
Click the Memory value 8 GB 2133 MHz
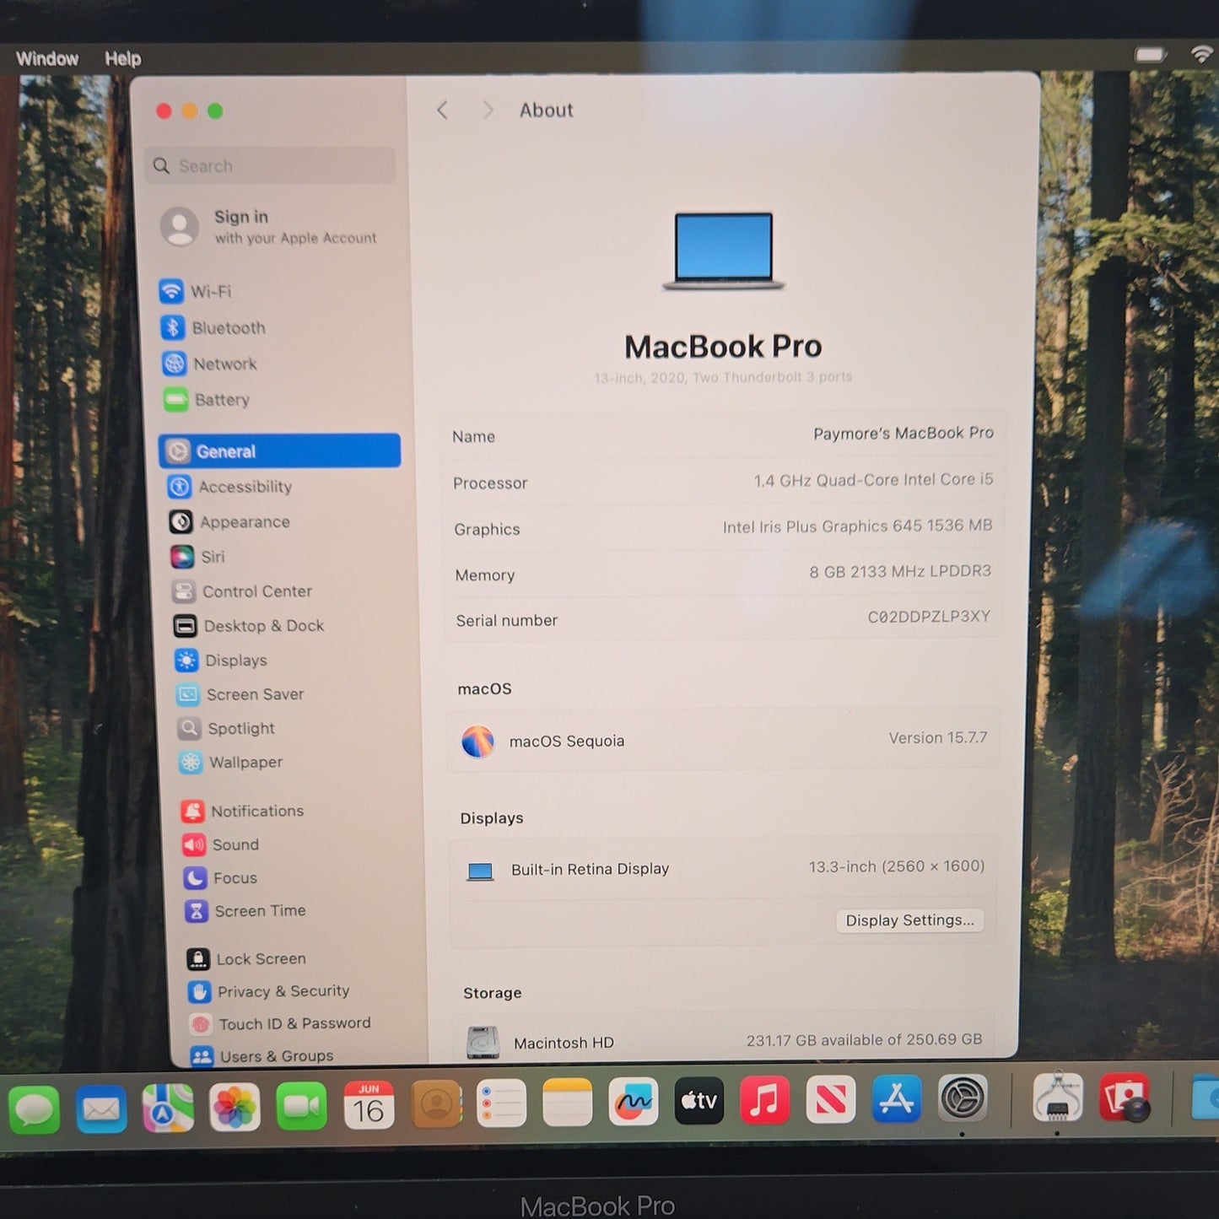900,571
